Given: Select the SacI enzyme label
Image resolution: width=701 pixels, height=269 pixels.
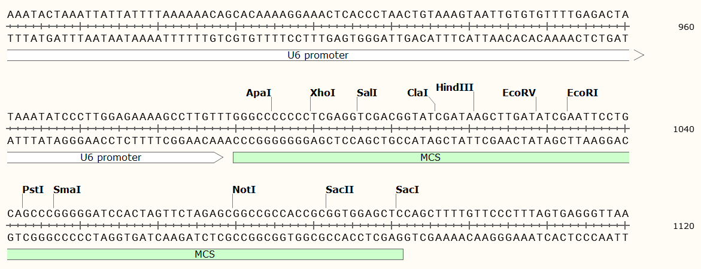Looking at the screenshot, I should coord(407,189).
